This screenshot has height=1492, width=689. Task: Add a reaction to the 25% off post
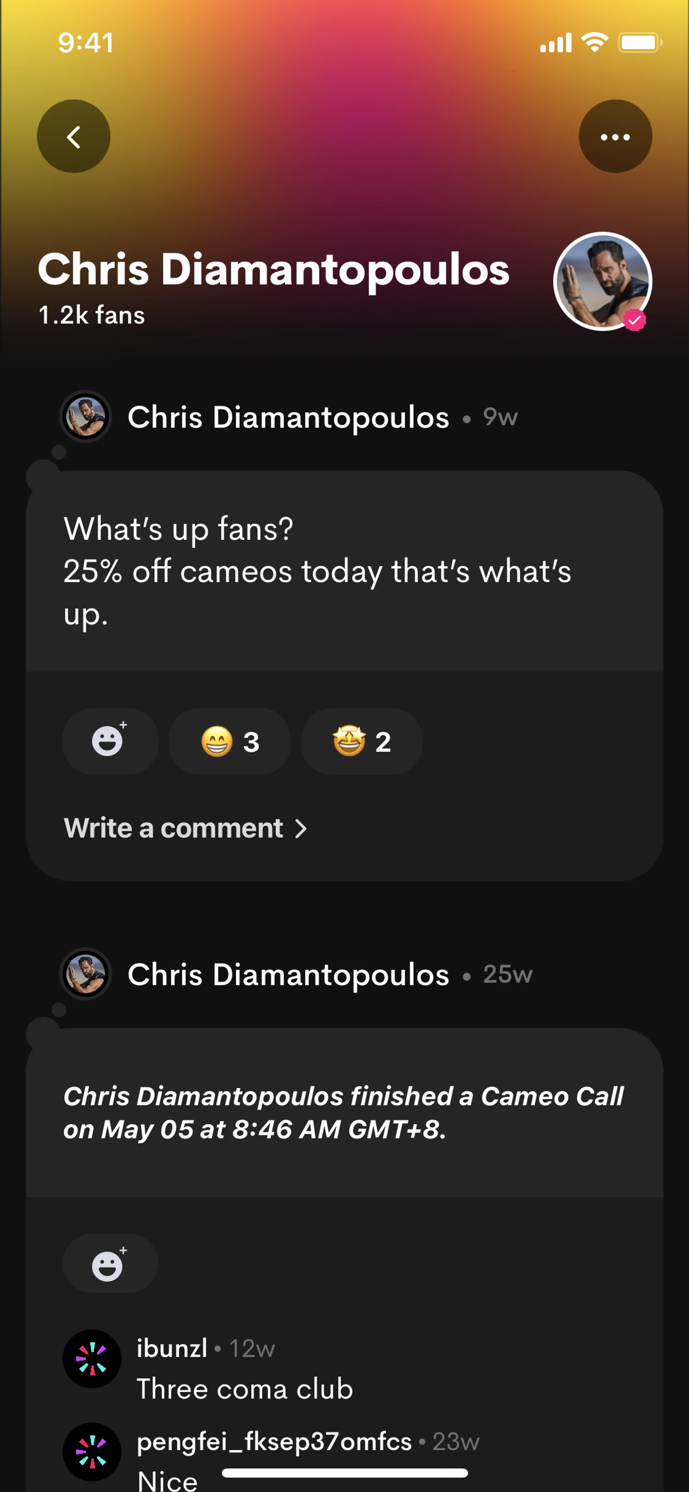coord(109,742)
